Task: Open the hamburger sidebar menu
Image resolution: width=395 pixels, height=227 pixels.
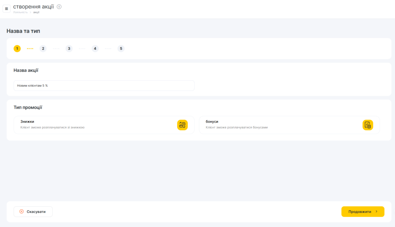Action: 6,9
